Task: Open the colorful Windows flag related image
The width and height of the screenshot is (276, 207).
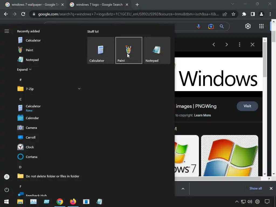Action: point(230,156)
